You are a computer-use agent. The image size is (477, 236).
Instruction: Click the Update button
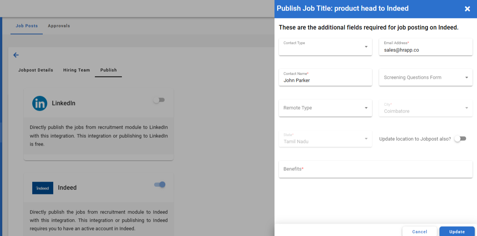click(457, 231)
